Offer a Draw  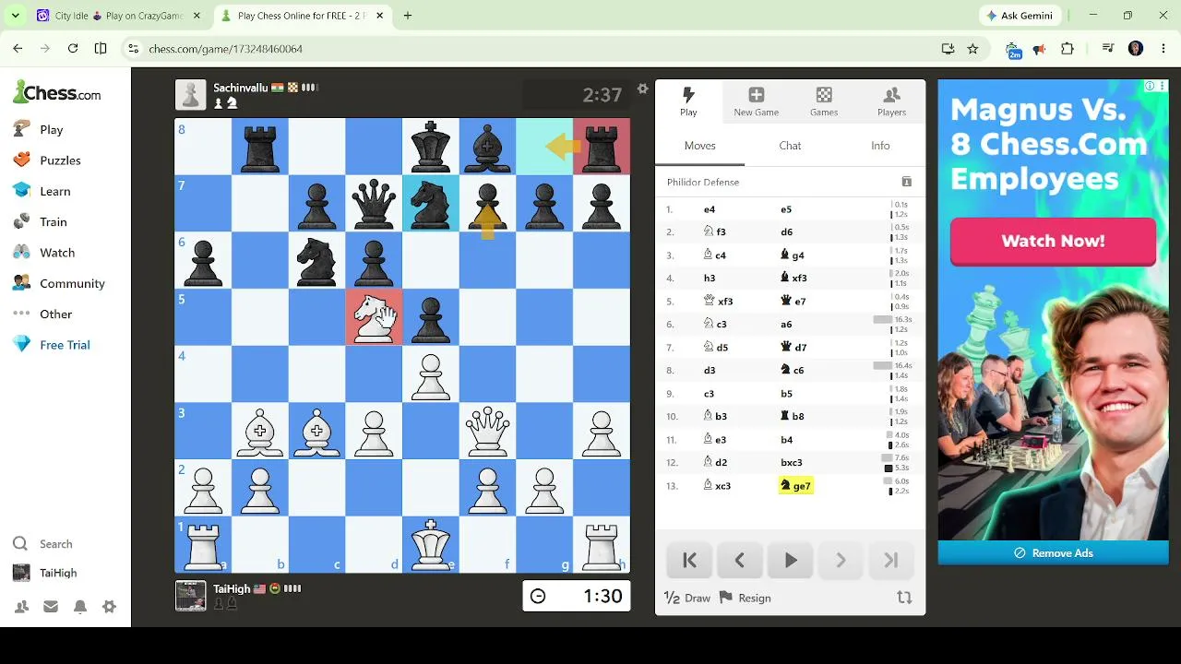pos(687,599)
